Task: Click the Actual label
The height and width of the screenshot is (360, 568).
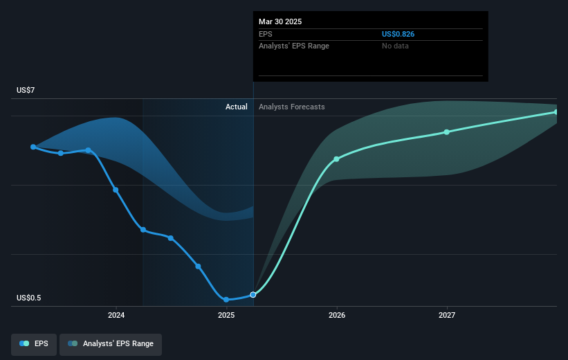Action: 236,107
